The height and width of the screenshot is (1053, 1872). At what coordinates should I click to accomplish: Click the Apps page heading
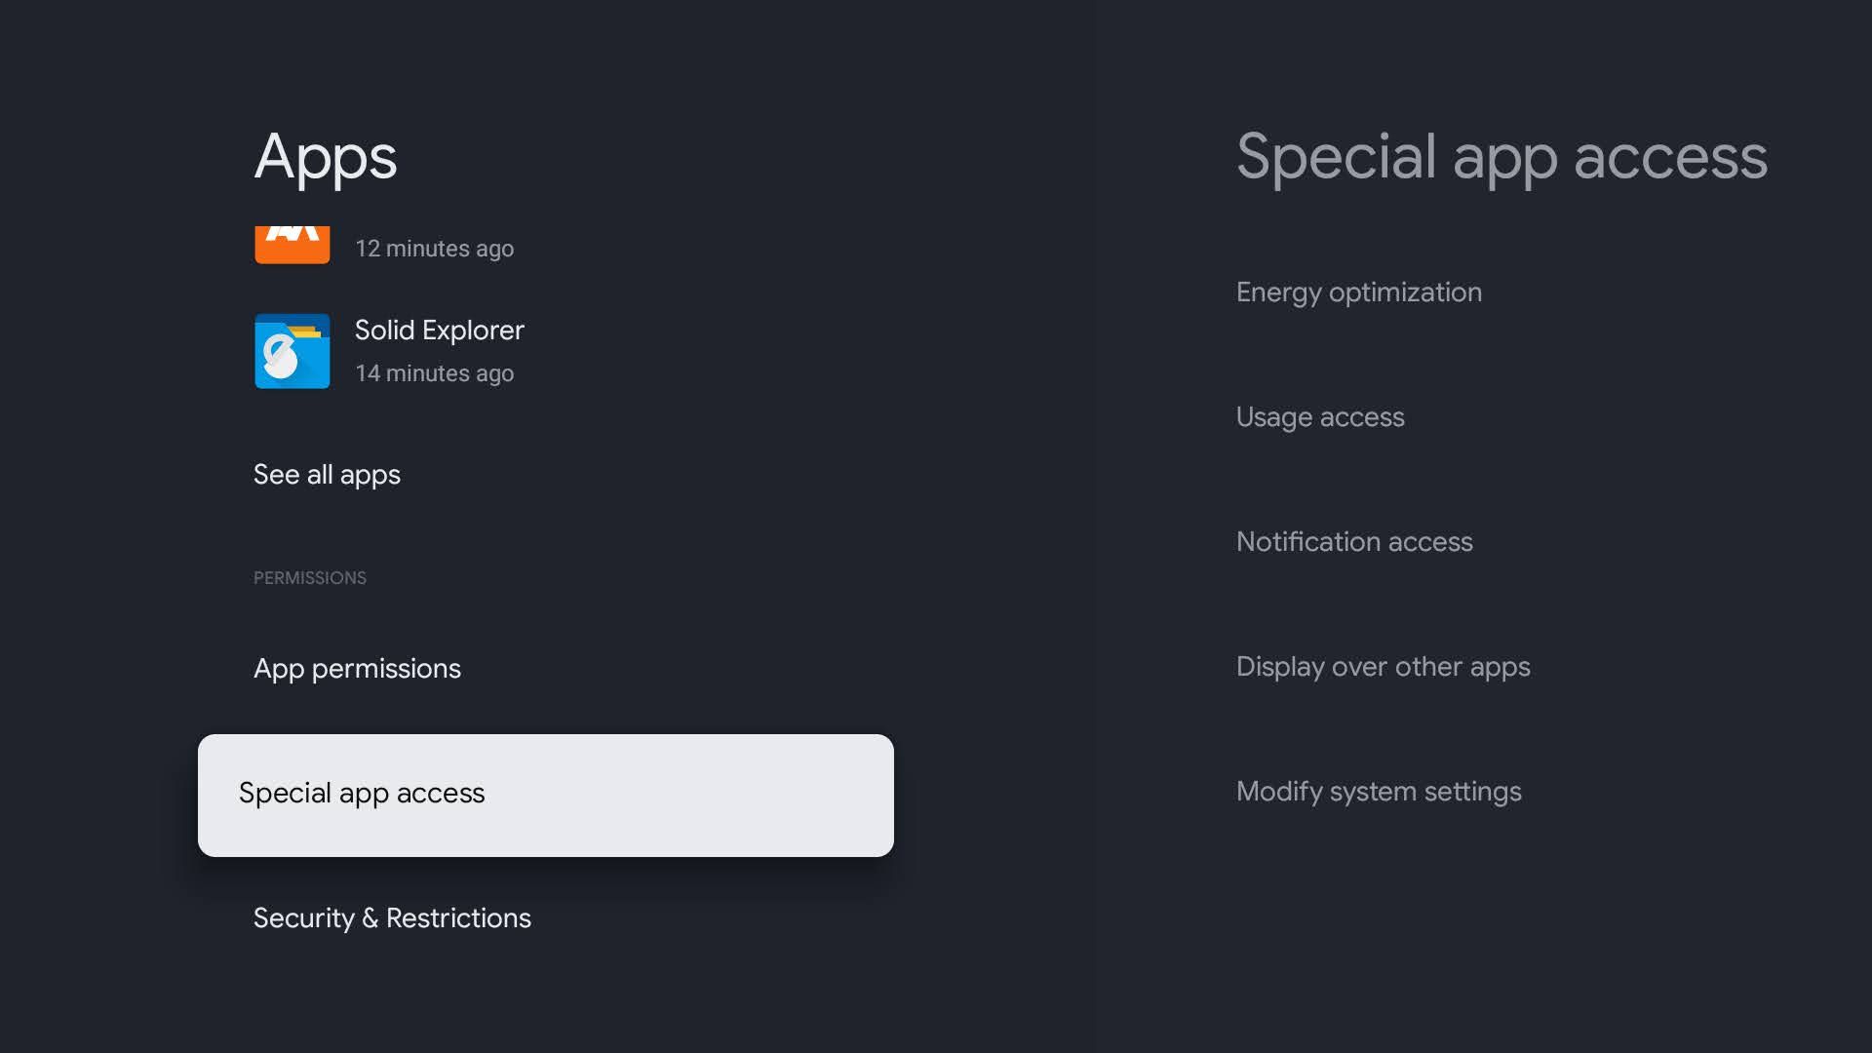tap(325, 157)
